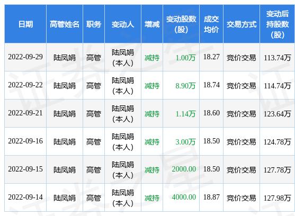This screenshot has height=216, width=295.
Task: Click 减持 in the 2022-09-29 row
Action: [152, 58]
